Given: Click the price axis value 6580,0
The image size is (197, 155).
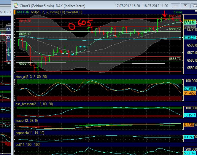Looking at the screenshot, I should pyautogui.click(x=192, y=45).
